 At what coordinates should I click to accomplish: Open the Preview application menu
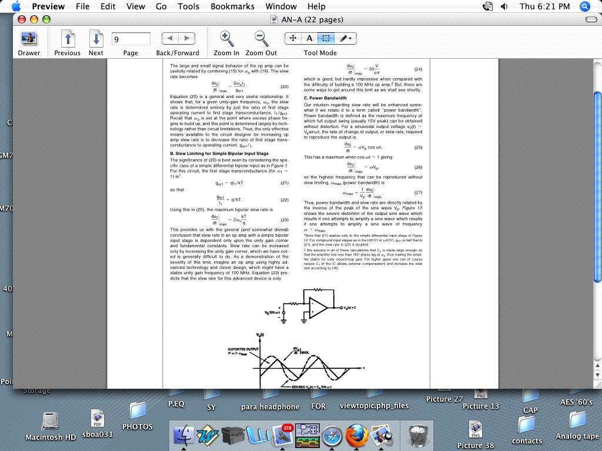[x=48, y=6]
